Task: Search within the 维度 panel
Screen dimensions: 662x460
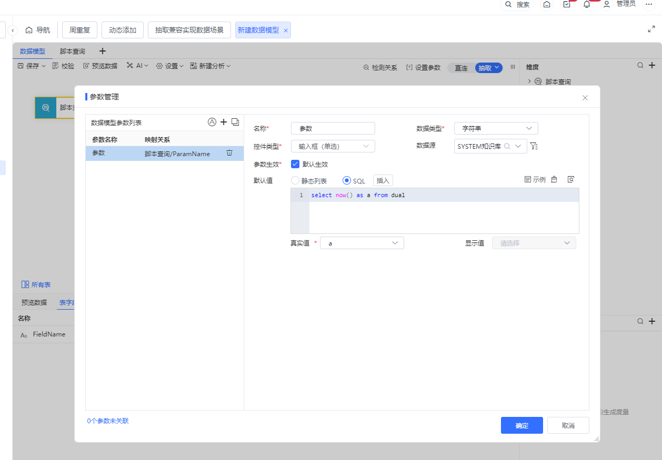Action: pos(640,66)
